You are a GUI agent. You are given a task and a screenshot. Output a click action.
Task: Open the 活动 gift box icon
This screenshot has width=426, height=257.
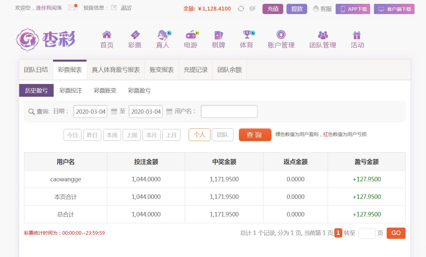[x=357, y=34]
